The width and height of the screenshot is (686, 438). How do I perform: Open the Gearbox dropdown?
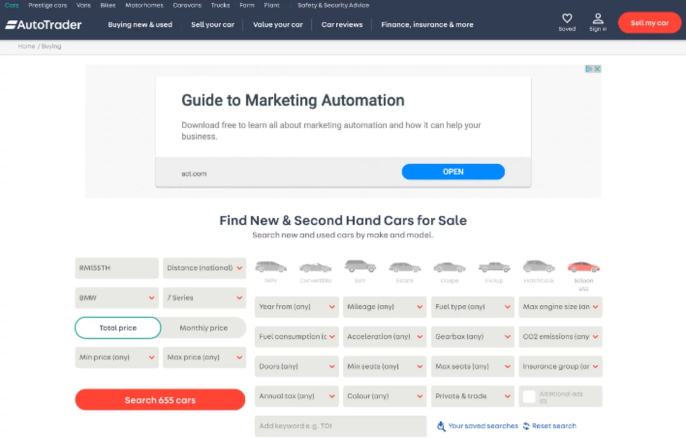(x=472, y=337)
